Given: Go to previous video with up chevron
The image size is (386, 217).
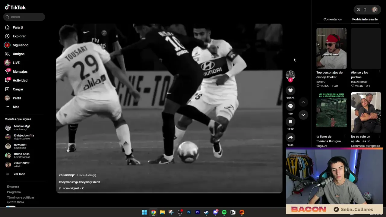Looking at the screenshot, I should [x=303, y=102].
